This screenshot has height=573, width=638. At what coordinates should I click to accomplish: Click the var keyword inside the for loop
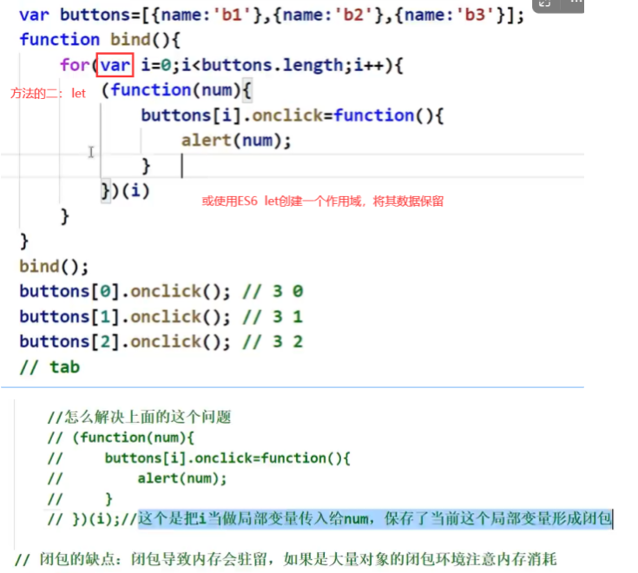[115, 65]
